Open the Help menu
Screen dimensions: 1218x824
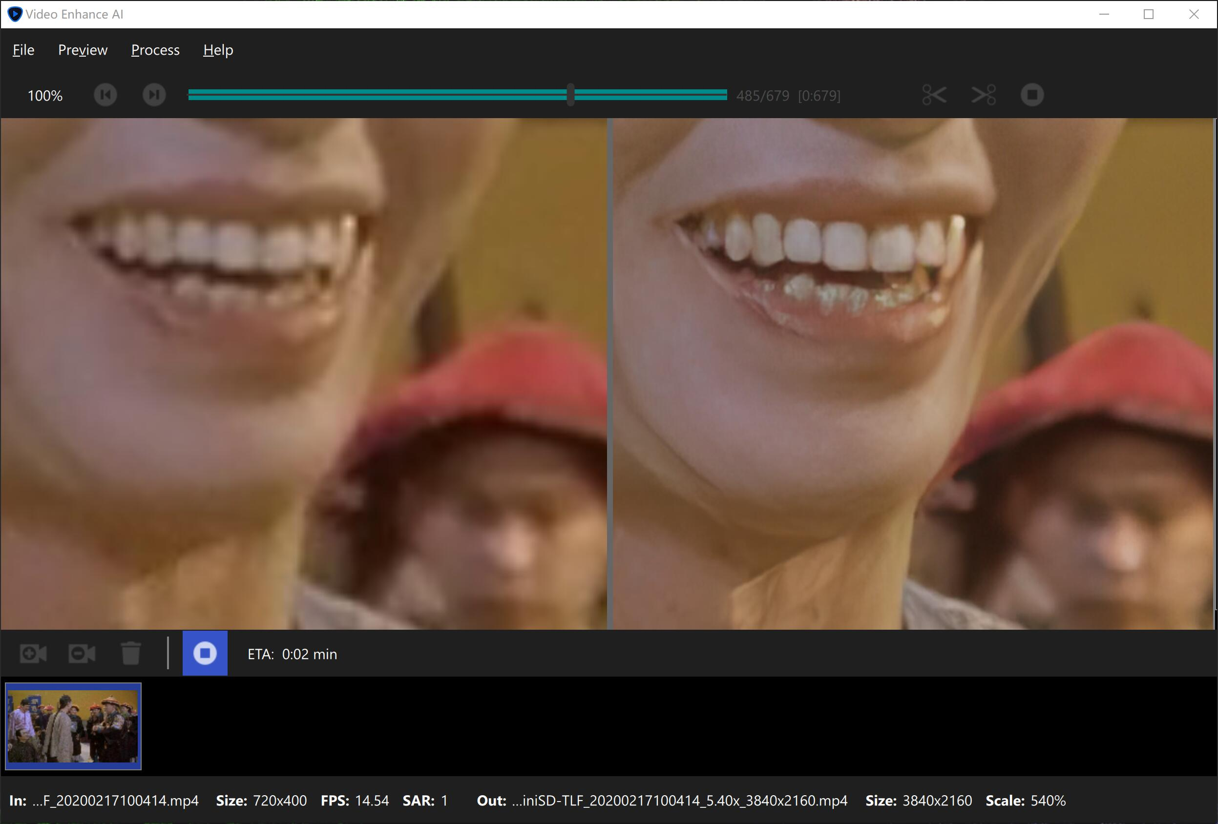tap(218, 50)
